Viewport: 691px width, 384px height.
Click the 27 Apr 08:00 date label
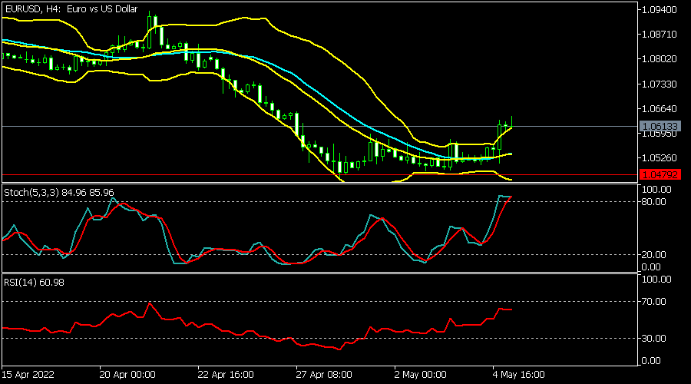[324, 375]
